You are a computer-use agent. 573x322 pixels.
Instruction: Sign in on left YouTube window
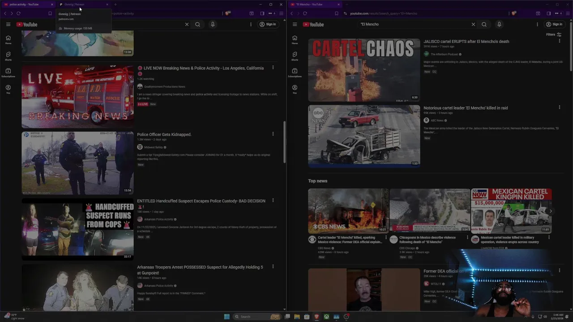pyautogui.click(x=268, y=24)
